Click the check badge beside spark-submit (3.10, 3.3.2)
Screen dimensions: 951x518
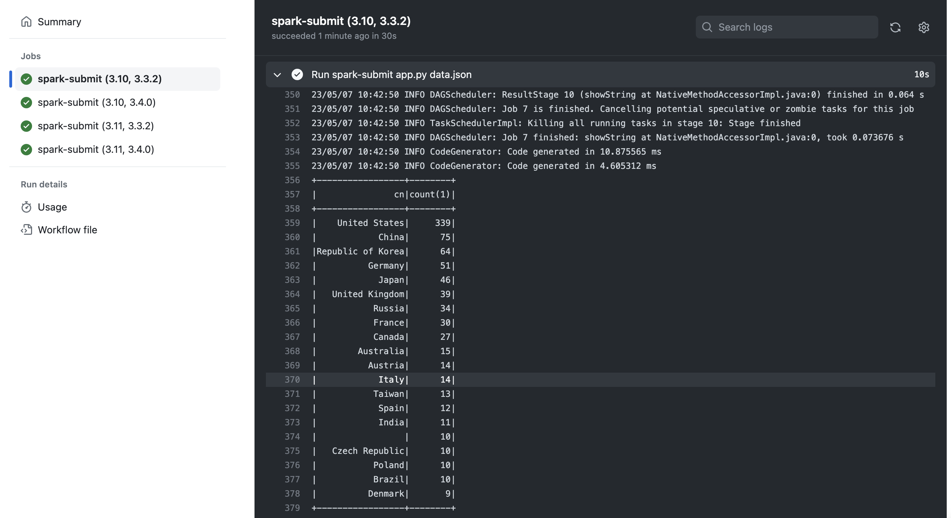point(26,79)
